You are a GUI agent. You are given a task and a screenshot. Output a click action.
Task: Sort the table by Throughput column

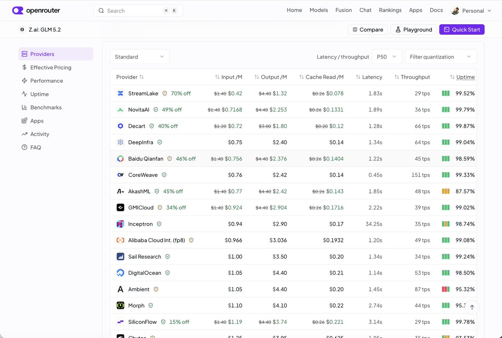(412, 77)
